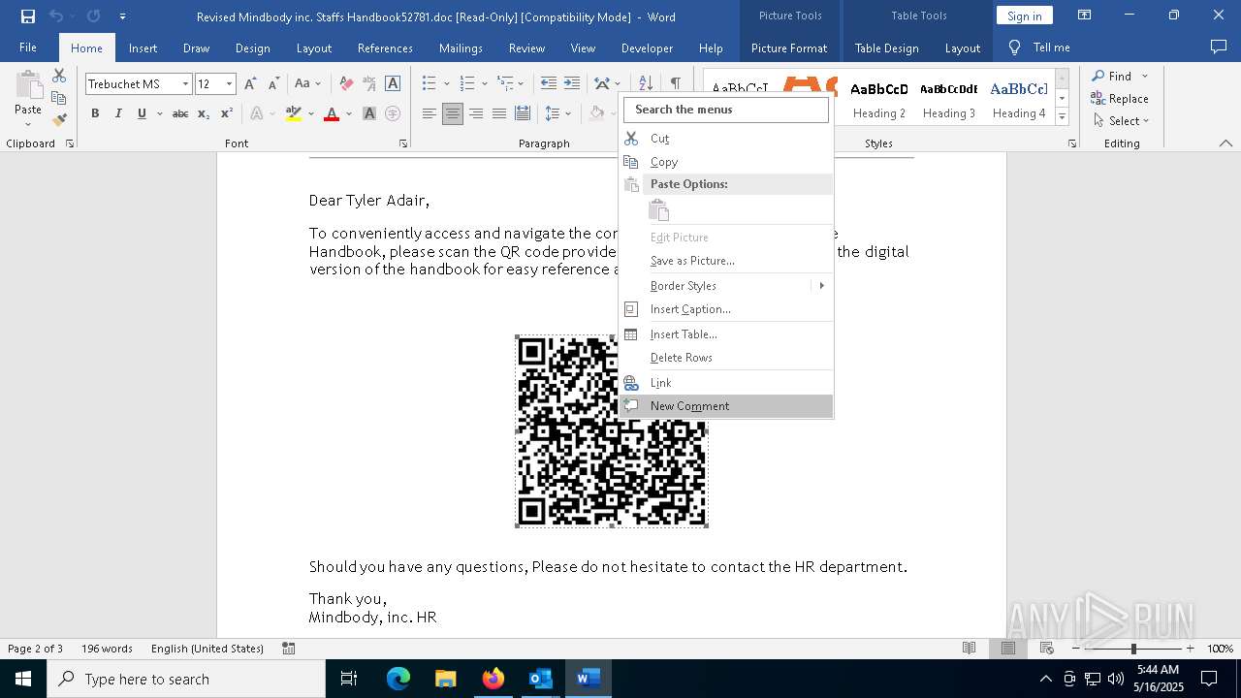Justify the paragraph text
This screenshot has height=698, width=1241.
(x=499, y=113)
